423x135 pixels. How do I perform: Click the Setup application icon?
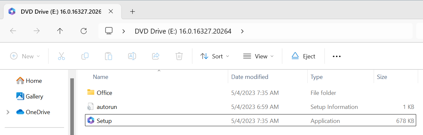click(91, 121)
